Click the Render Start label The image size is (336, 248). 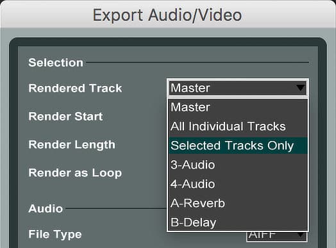click(x=65, y=116)
